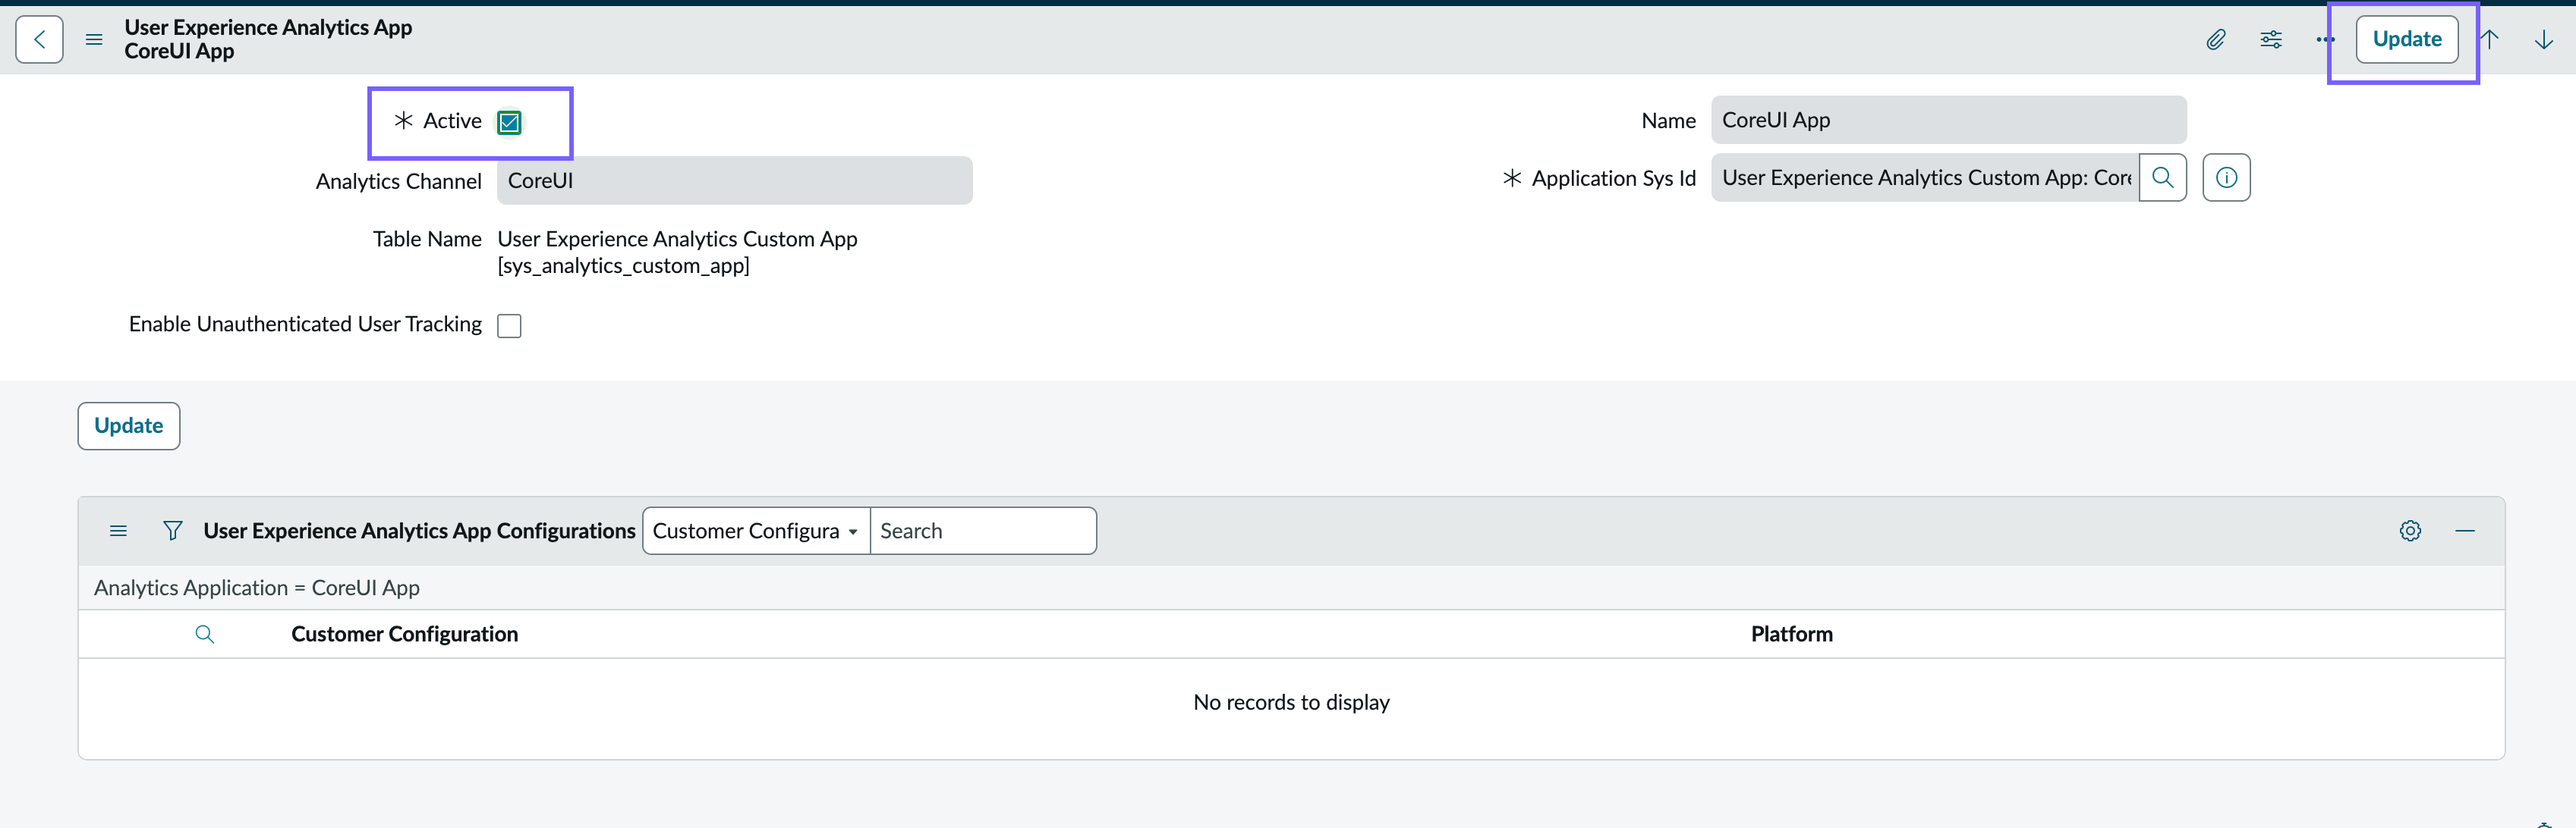
Task: Click the Analytics Channel field
Action: pyautogui.click(x=734, y=180)
